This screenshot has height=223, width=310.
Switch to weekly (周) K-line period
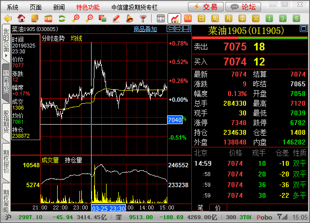215,18
